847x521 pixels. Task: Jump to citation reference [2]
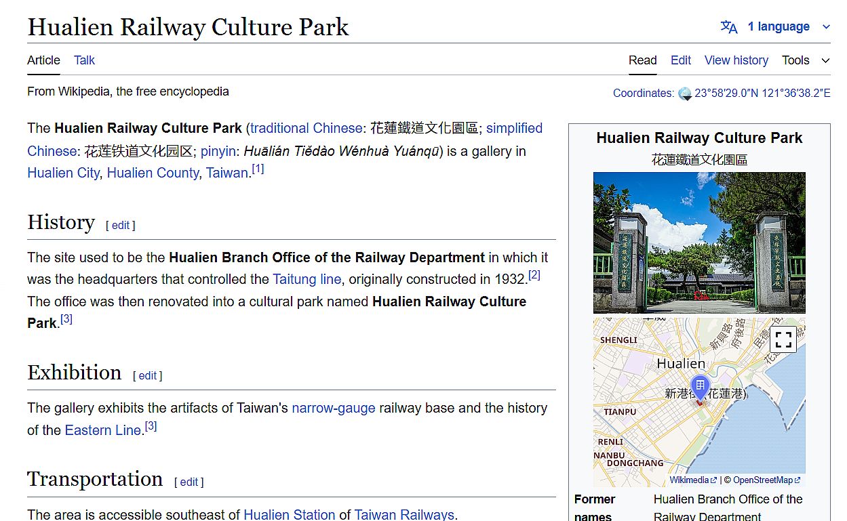tap(534, 275)
